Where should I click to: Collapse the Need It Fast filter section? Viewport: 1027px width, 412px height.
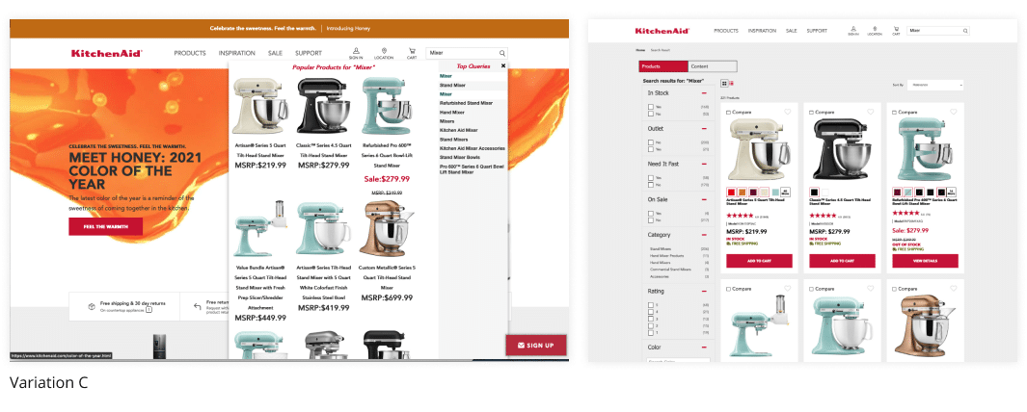[703, 165]
